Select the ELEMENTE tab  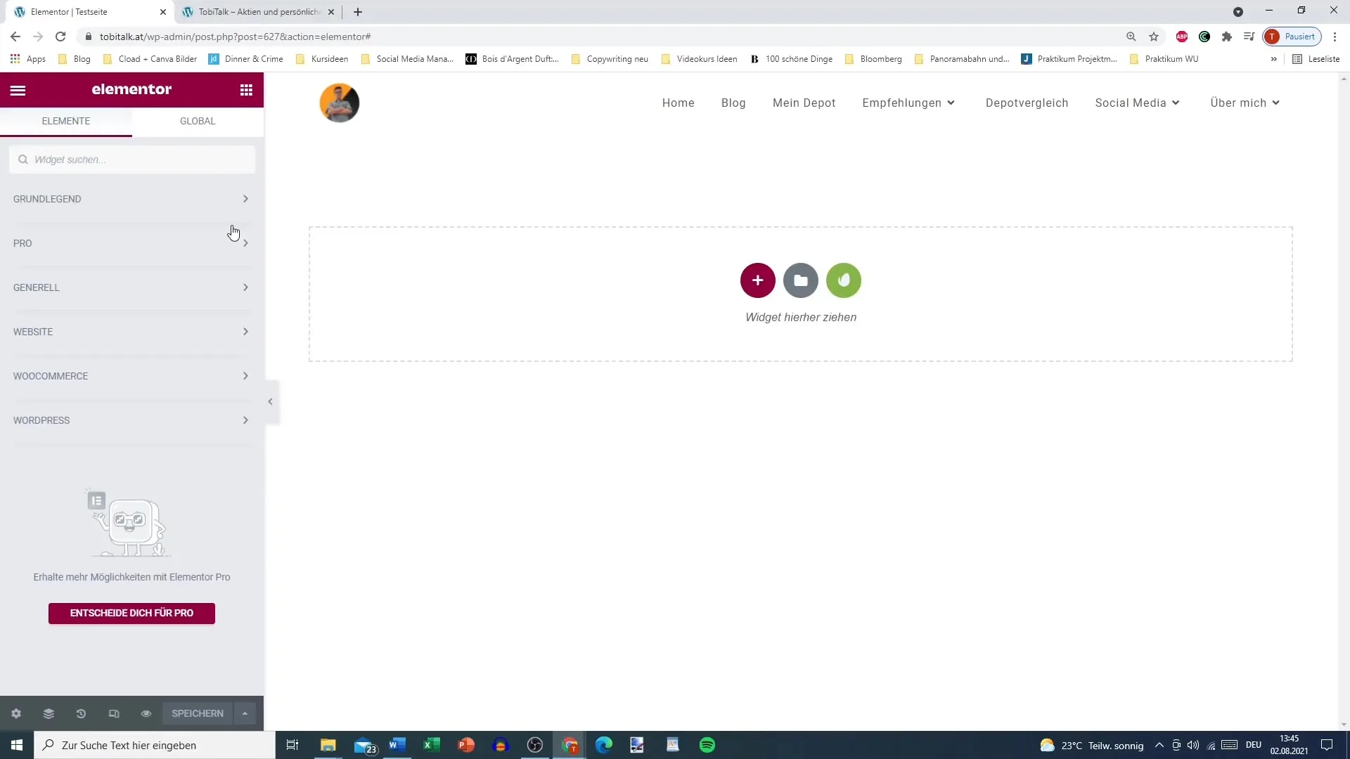(66, 120)
